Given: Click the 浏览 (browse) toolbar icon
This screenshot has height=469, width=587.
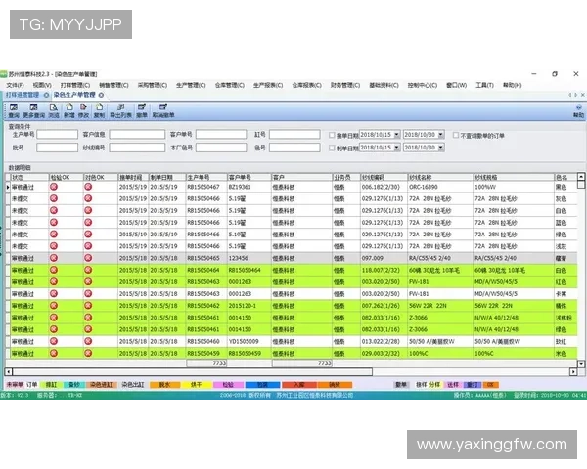Looking at the screenshot, I should pyautogui.click(x=55, y=110).
